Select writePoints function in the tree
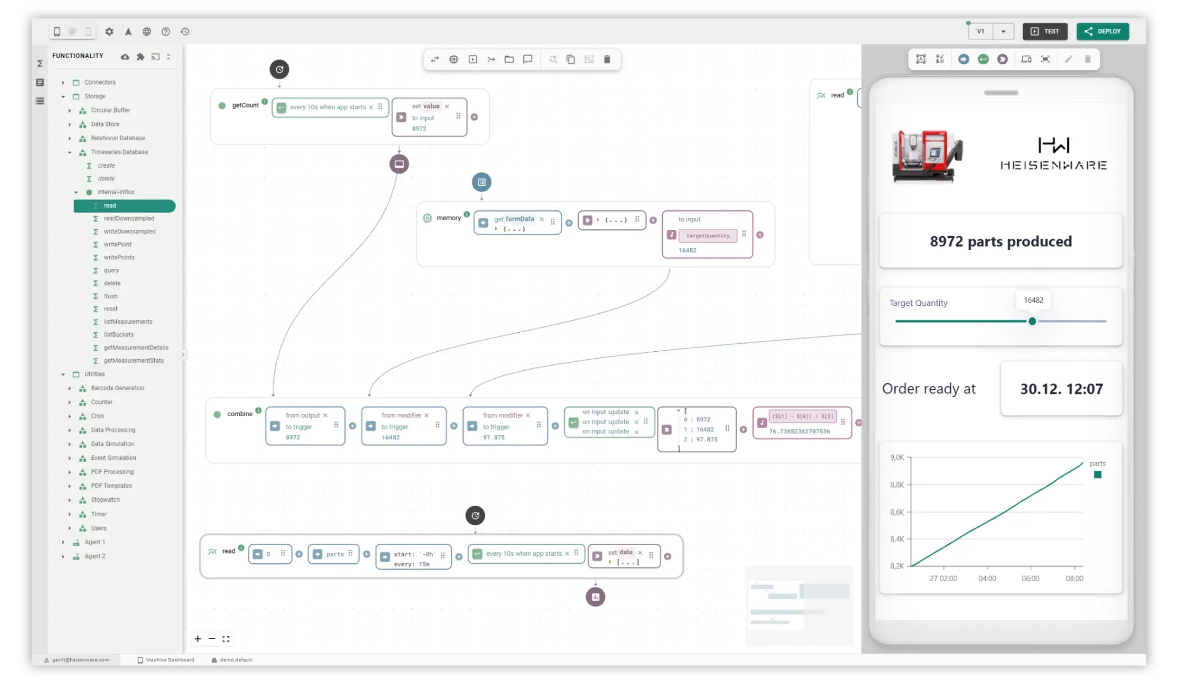The width and height of the screenshot is (1178, 684). pyautogui.click(x=119, y=258)
